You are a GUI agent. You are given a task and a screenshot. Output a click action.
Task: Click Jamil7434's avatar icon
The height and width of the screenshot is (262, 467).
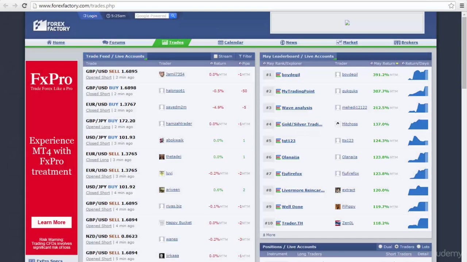pos(162,74)
